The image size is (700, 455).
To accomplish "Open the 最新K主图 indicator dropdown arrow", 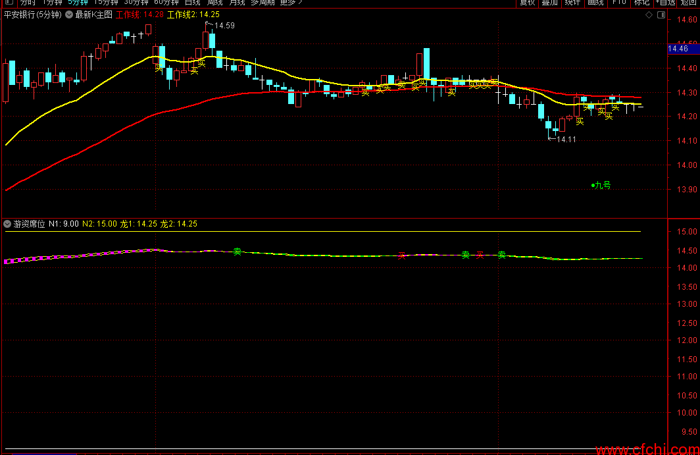I will (69, 14).
